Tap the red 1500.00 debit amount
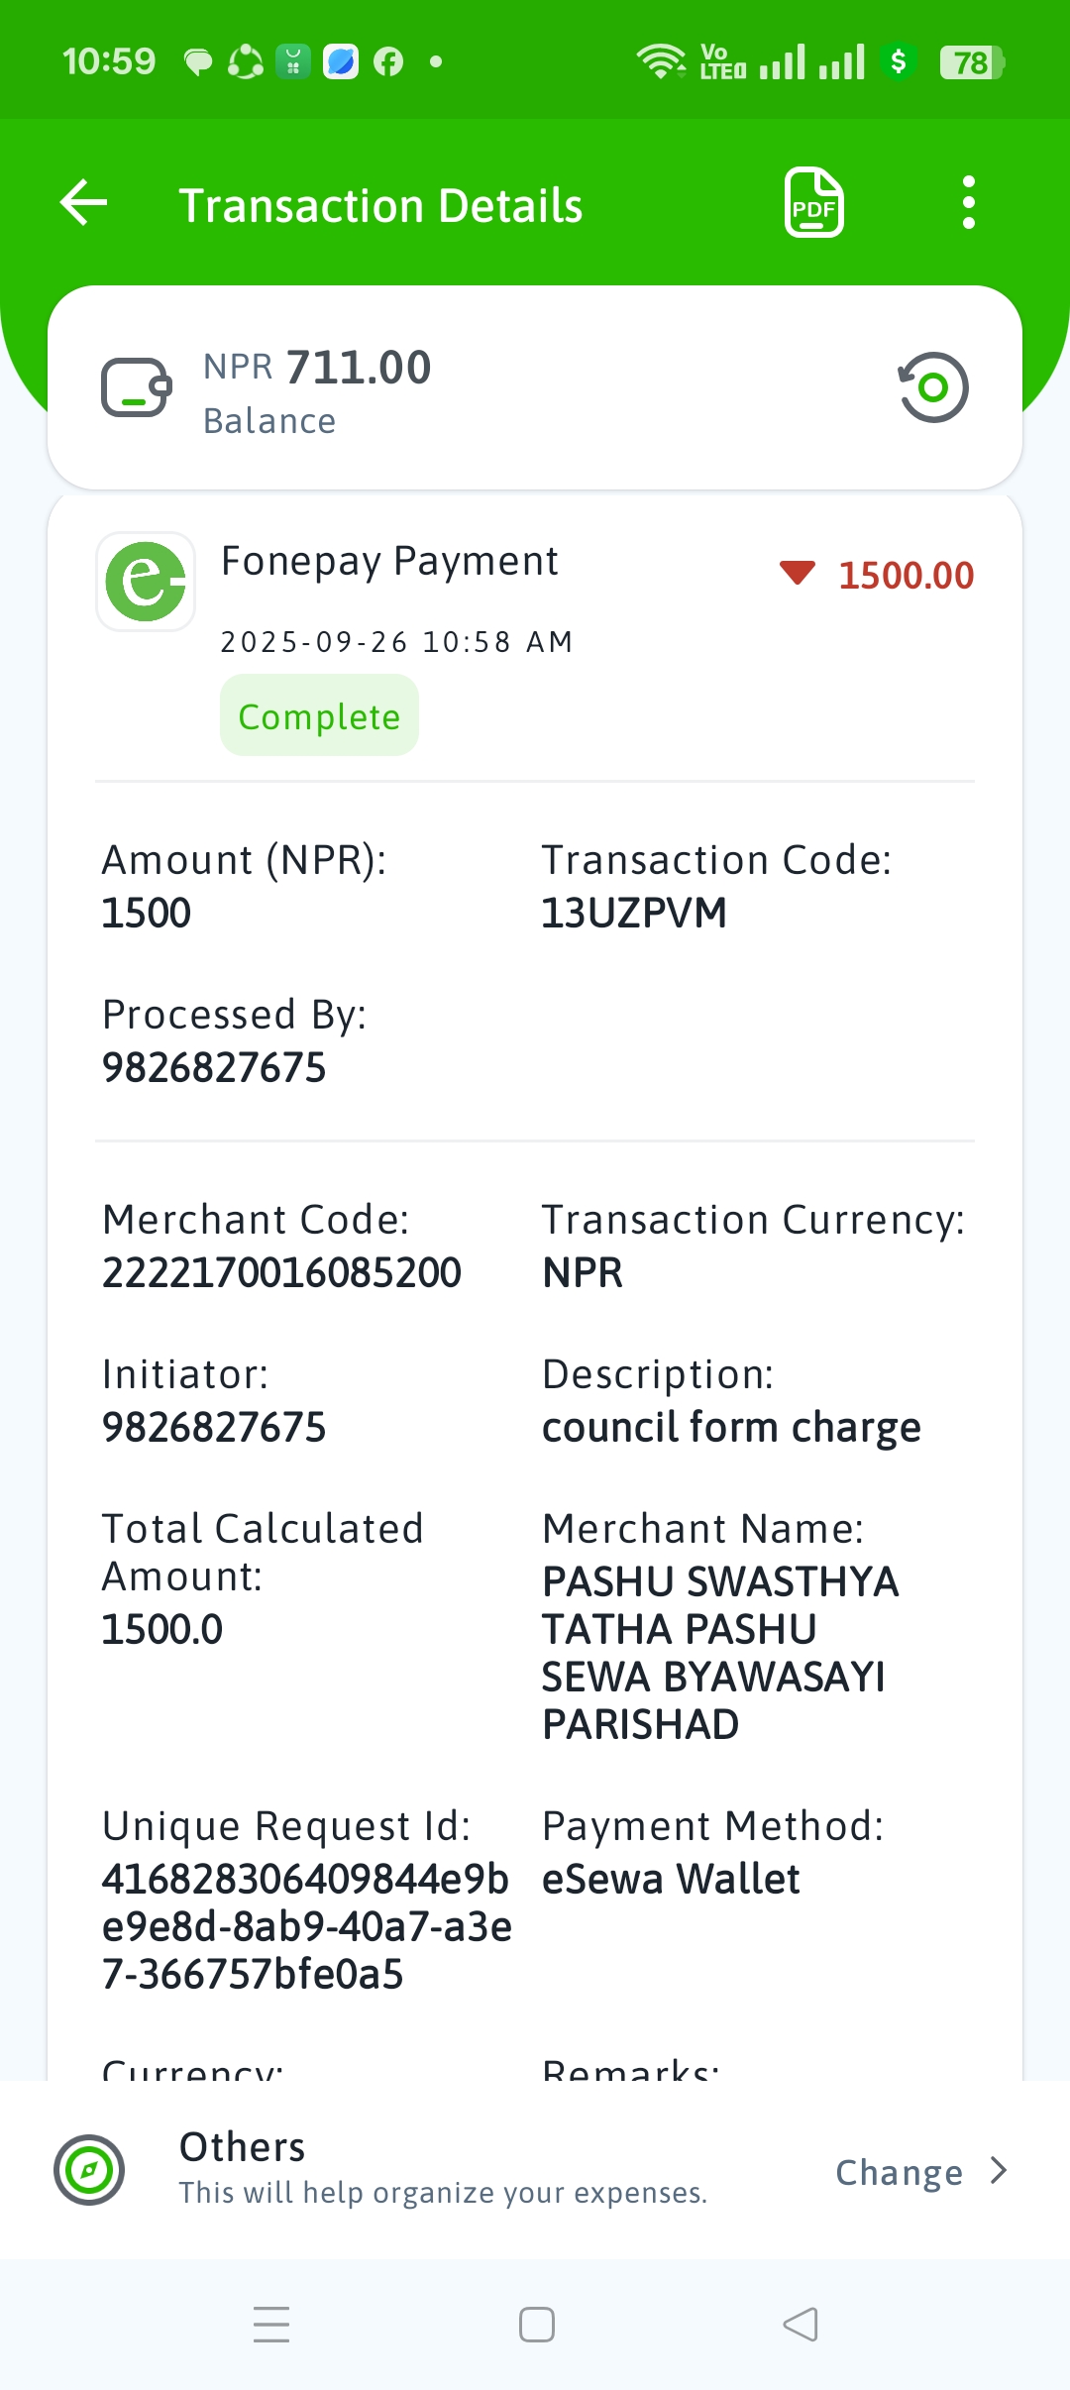The height and width of the screenshot is (2390, 1070). click(906, 575)
